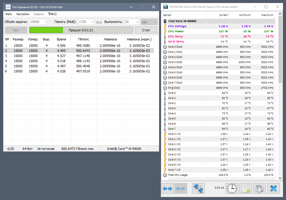This screenshot has width=286, height=200.
Task: Open the Настройки menu in LinX
Action: pos(23,14)
